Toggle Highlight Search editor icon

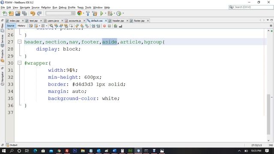pyautogui.click(x=66, y=26)
